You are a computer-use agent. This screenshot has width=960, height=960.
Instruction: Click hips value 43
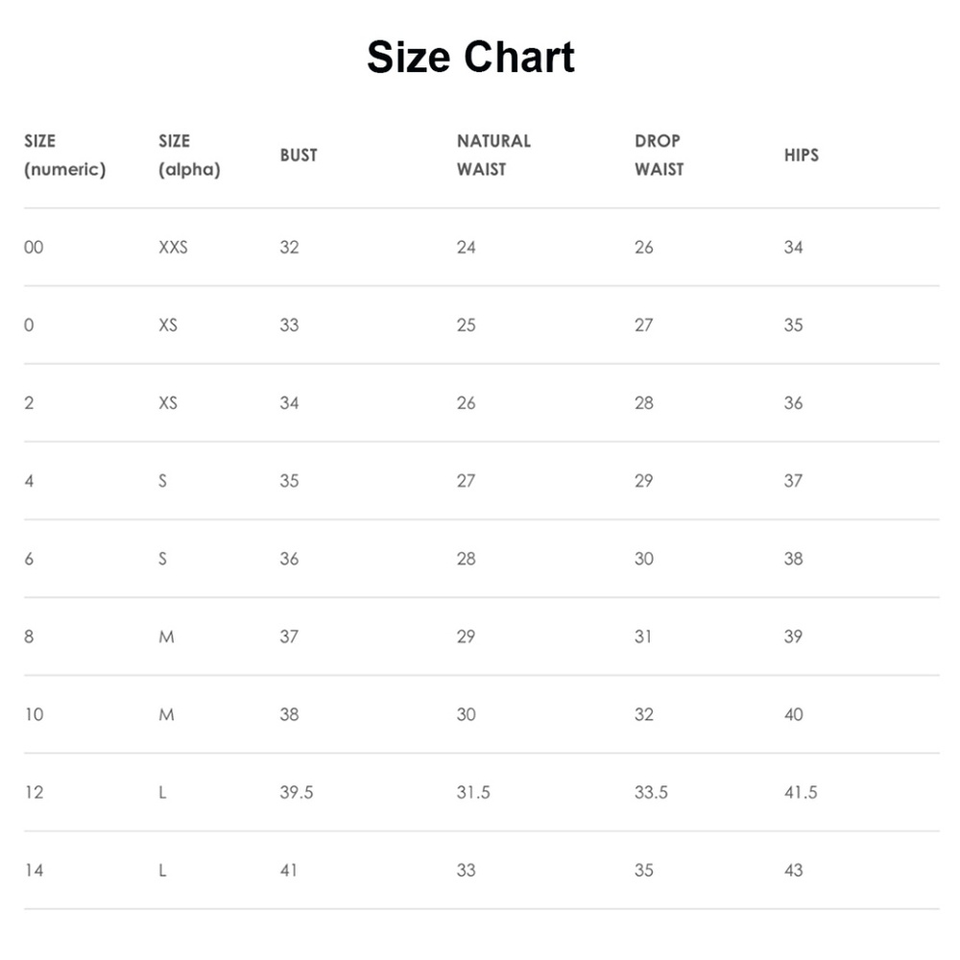coord(793,870)
